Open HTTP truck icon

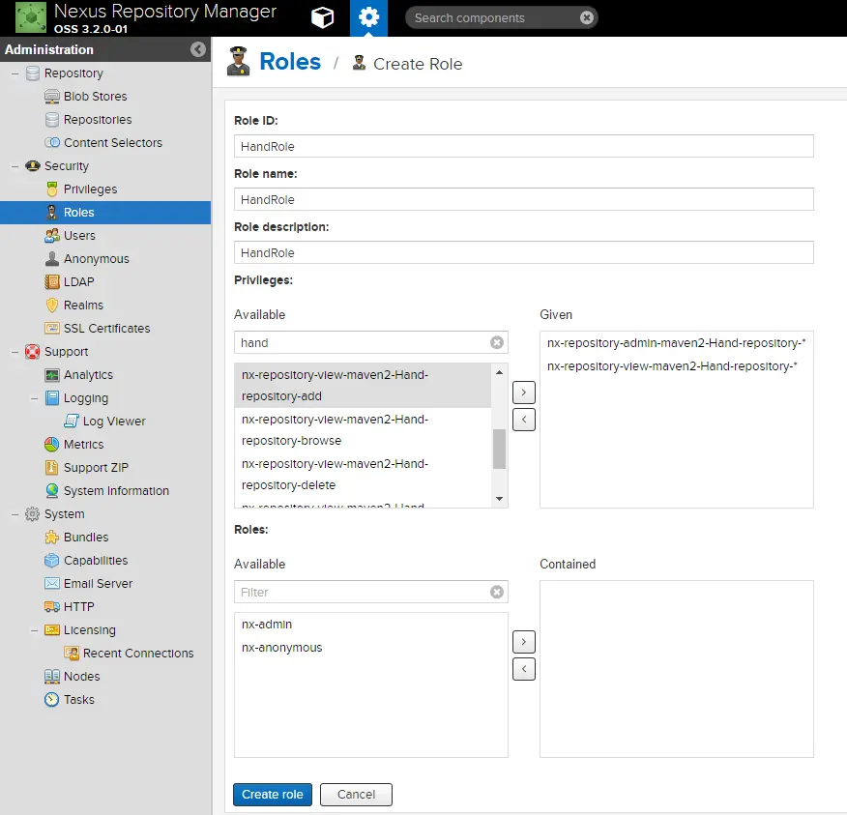[x=52, y=607]
